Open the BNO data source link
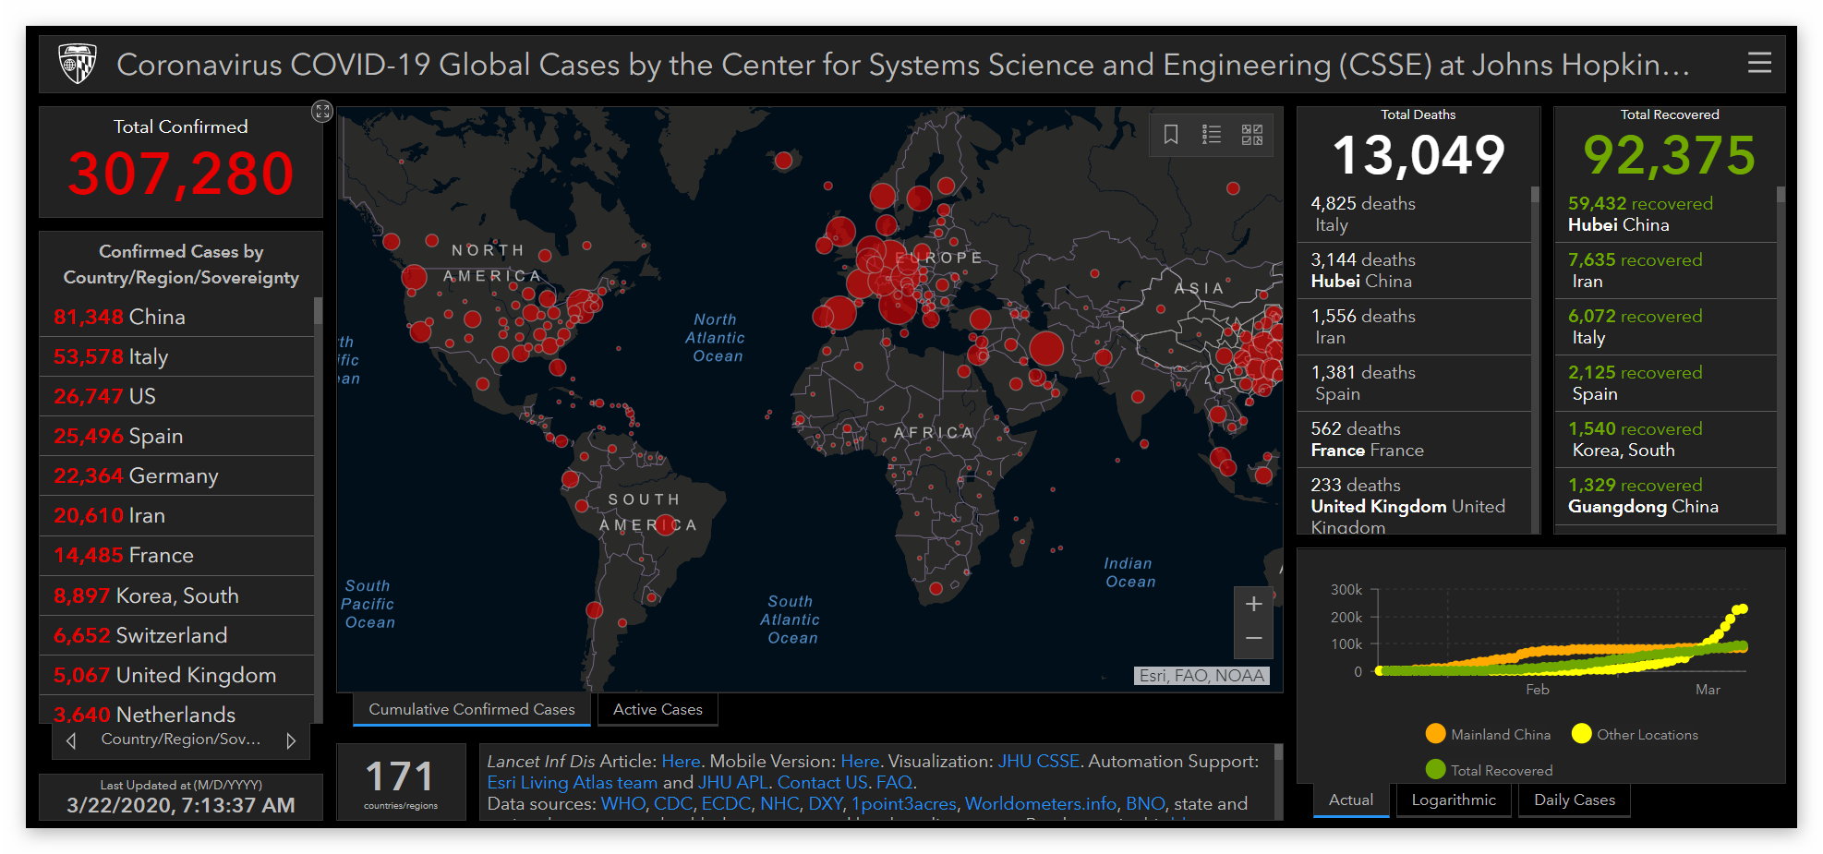 (1145, 803)
